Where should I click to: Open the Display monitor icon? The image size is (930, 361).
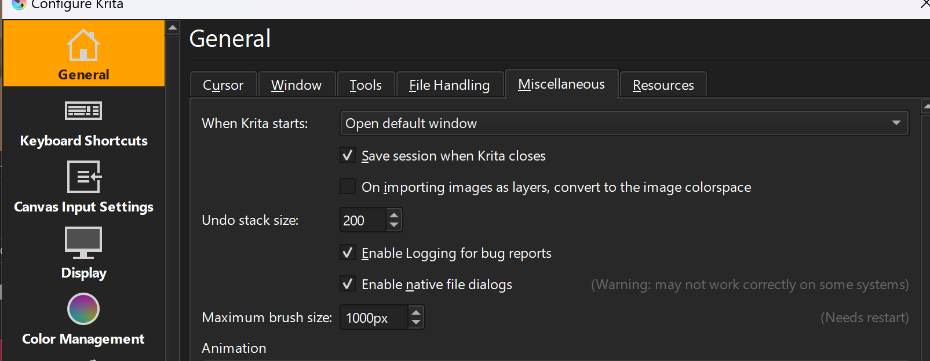click(x=83, y=242)
